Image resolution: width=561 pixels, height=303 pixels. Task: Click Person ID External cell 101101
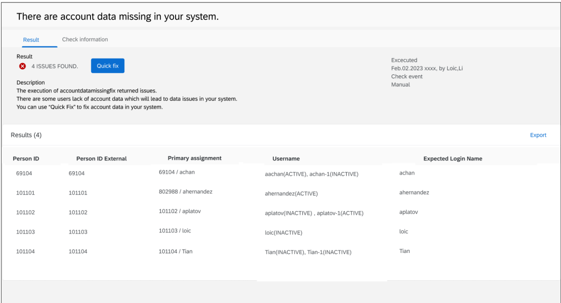pos(78,193)
